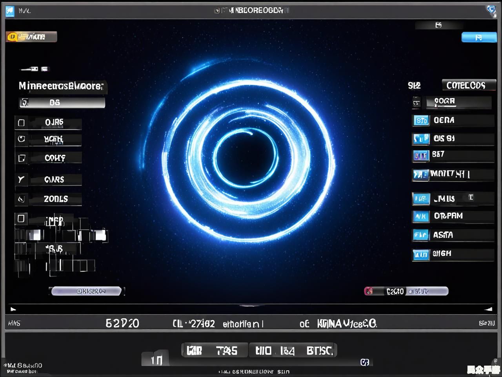This screenshot has height=377, width=502.
Task: Click the circular icon next to MCAIN
Action: 21,139
